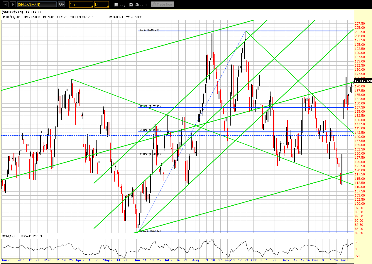The image size is (372, 264).
Task: Select the current price tag 173.17328
Action: [x=363, y=81]
